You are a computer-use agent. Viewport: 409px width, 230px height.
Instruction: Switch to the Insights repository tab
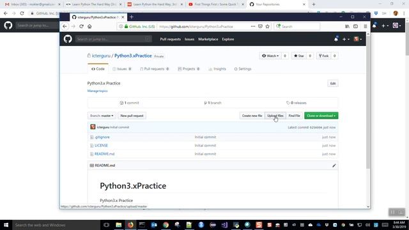pyautogui.click(x=217, y=69)
